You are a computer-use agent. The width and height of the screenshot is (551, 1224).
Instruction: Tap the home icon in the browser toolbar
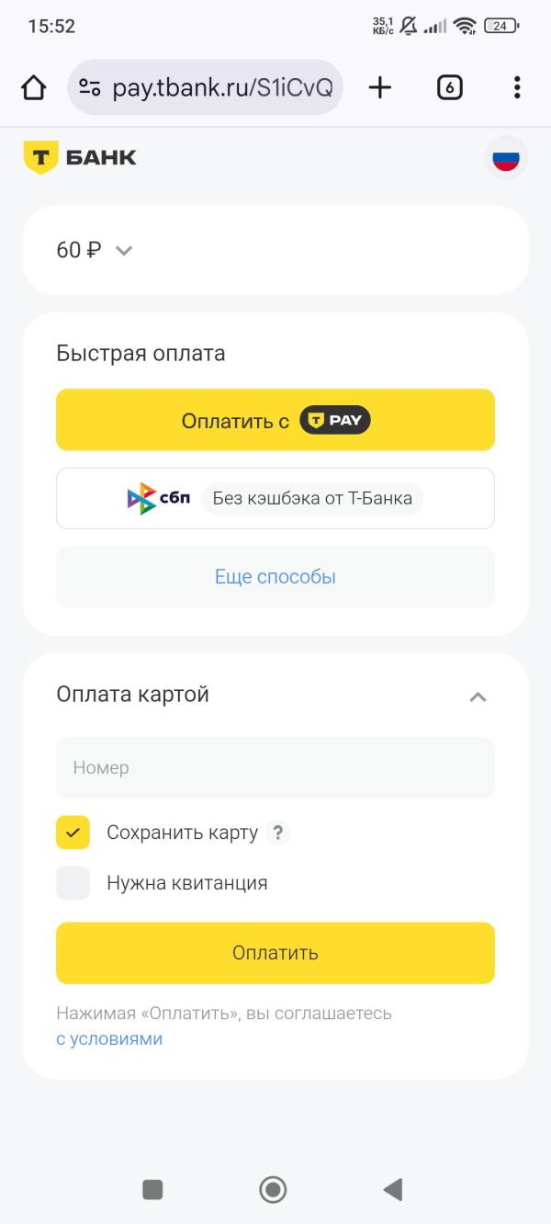click(x=34, y=87)
